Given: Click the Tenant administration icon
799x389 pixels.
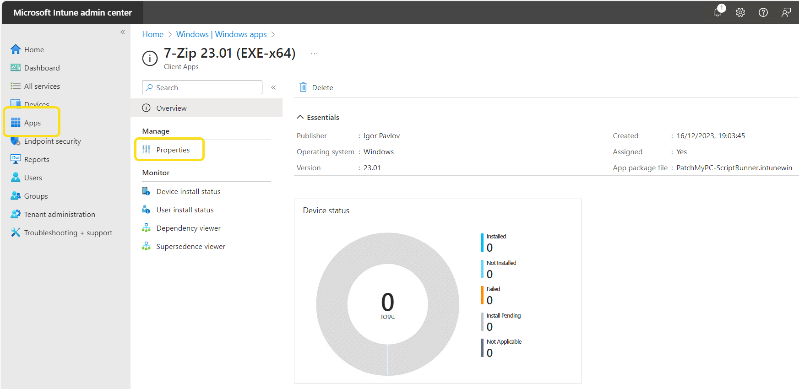Looking at the screenshot, I should pos(16,214).
